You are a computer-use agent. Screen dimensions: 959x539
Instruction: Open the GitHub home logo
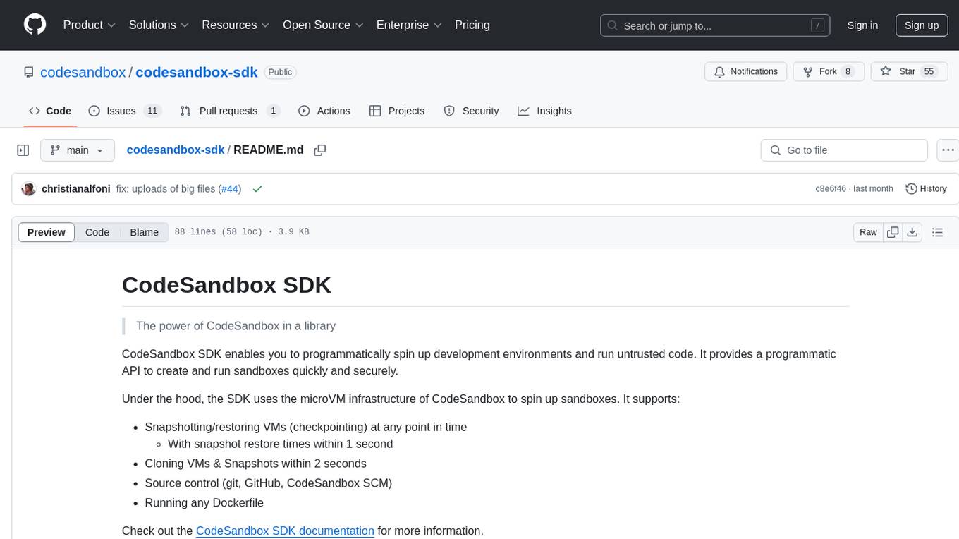tap(35, 25)
